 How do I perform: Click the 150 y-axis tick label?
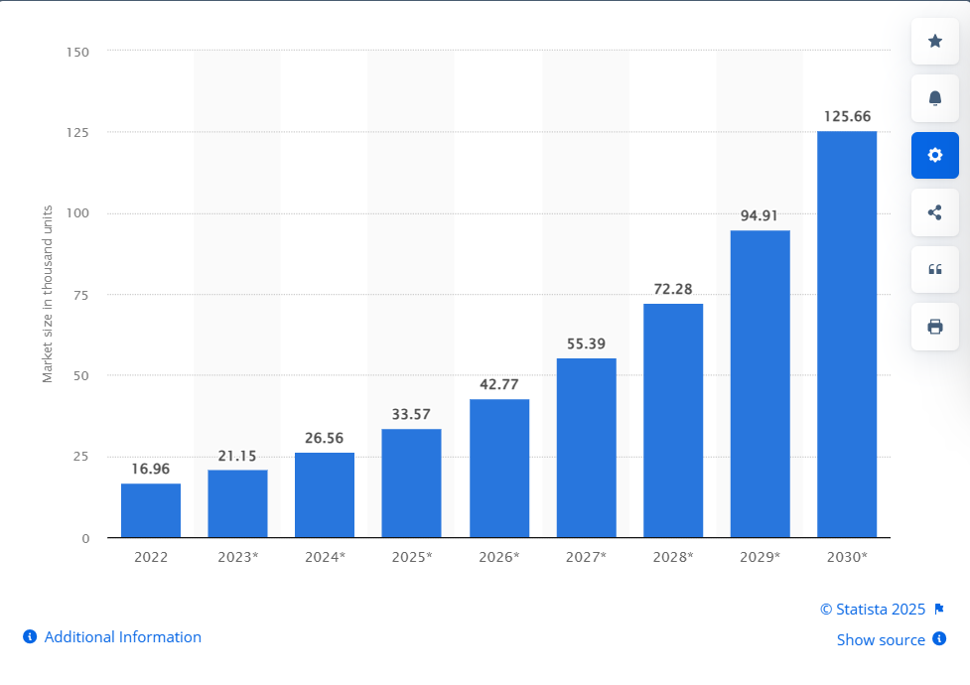(x=78, y=52)
